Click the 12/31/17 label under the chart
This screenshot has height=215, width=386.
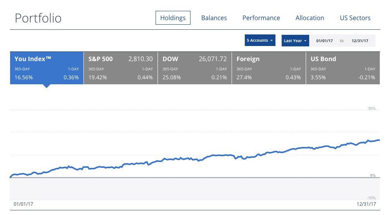click(366, 204)
